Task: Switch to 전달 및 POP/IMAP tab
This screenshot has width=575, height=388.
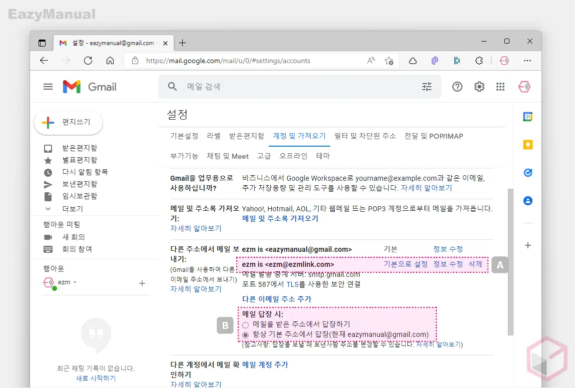Action: coord(434,136)
